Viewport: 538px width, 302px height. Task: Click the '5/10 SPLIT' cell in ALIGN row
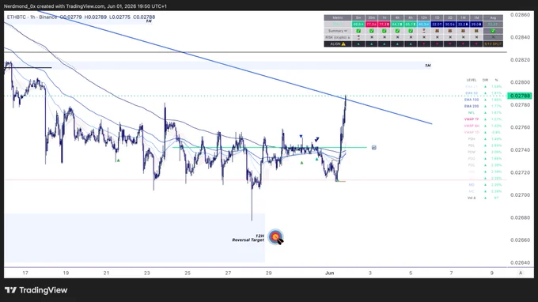point(493,44)
